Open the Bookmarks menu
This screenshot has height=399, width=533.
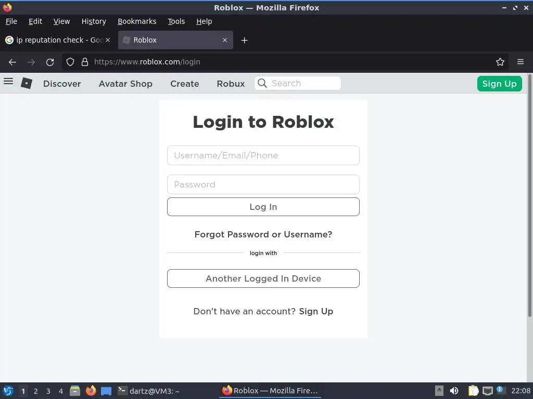(137, 21)
